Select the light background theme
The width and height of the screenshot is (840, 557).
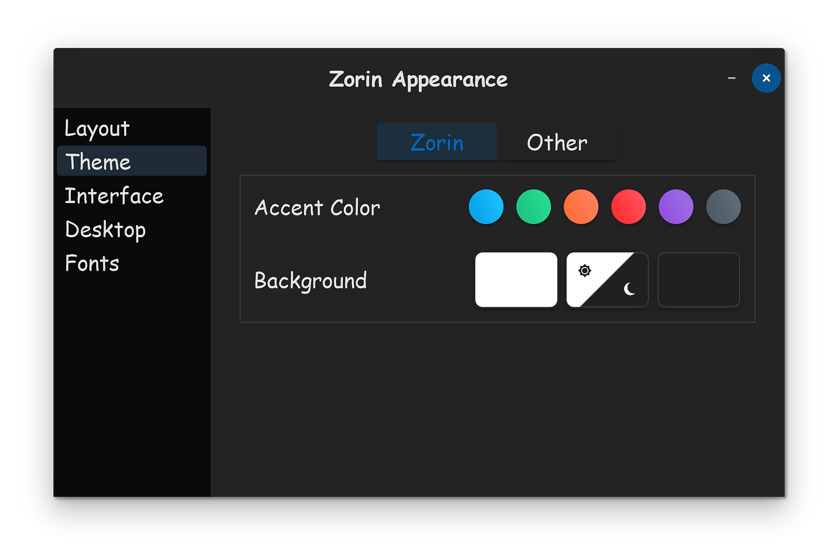(x=516, y=280)
